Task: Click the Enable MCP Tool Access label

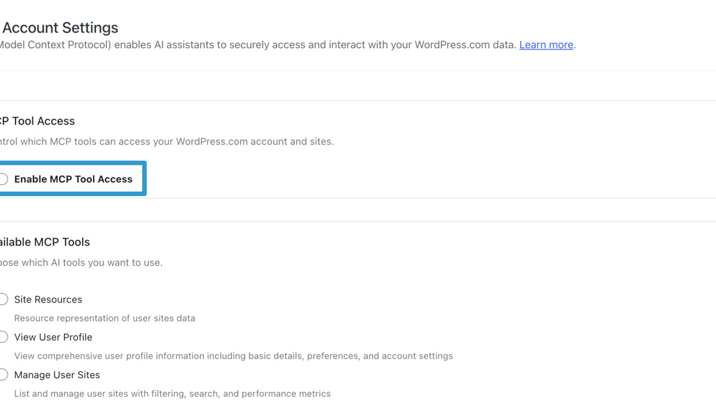Action: tap(73, 179)
